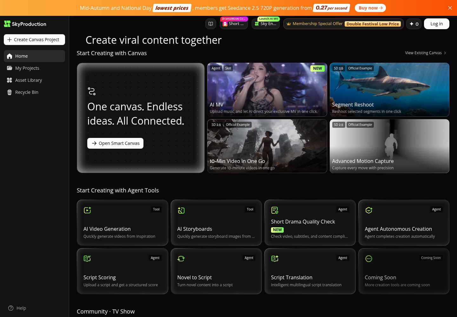Open the Sky En... Launch AI MV button
This screenshot has width=457, height=317.
[x=266, y=23]
